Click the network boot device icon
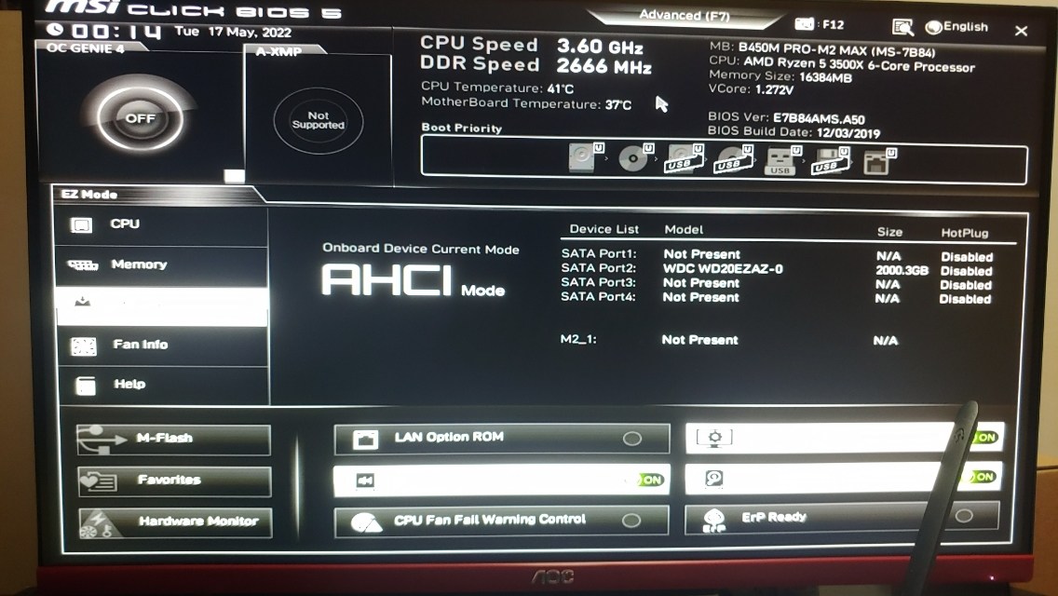1058x596 pixels. [876, 161]
